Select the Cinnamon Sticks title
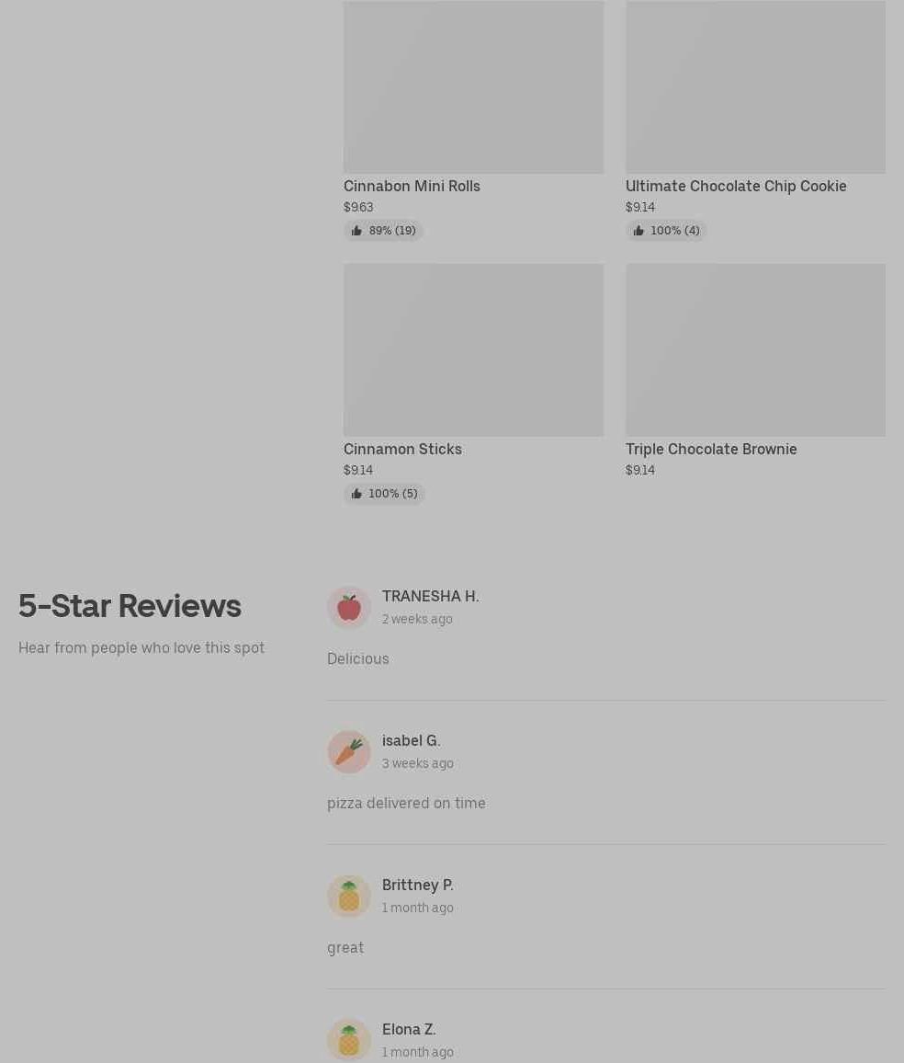 [x=403, y=449]
